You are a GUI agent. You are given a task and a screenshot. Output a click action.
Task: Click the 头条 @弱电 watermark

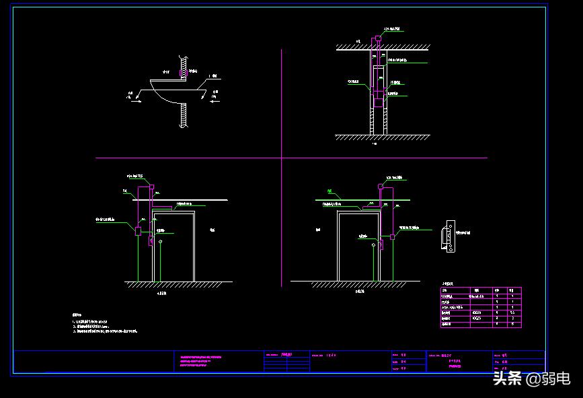[531, 379]
